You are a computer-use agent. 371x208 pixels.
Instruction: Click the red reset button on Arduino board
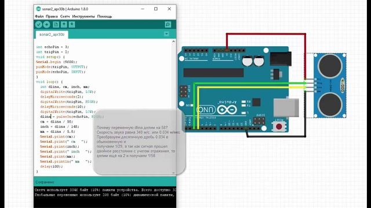pyautogui.click(x=279, y=127)
